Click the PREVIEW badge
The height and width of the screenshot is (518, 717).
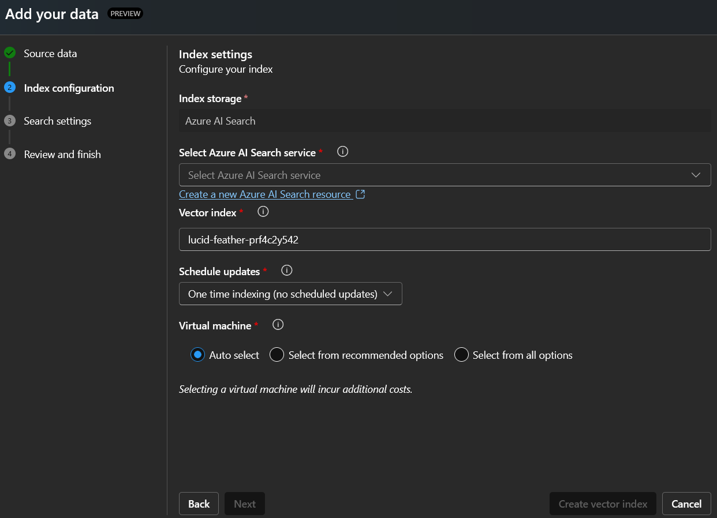tap(125, 13)
